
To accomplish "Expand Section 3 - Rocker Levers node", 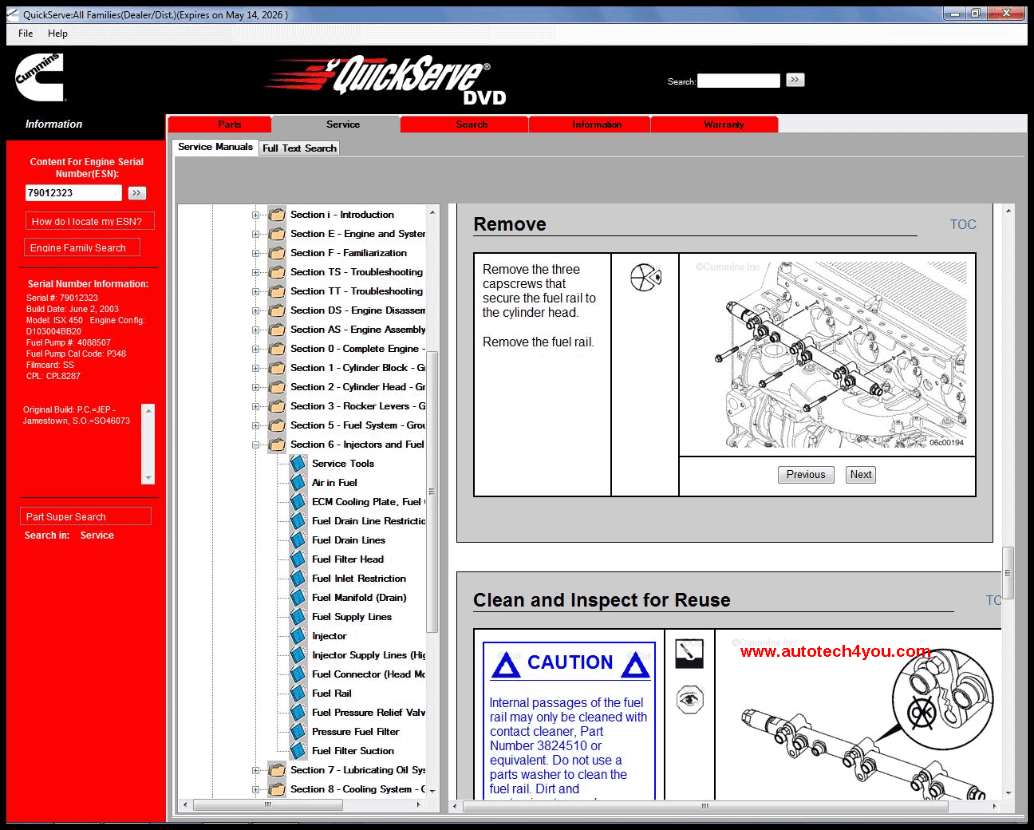I will pos(256,406).
